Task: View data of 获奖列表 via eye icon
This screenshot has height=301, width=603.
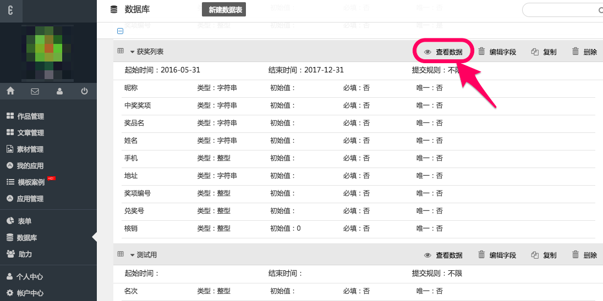Action: [x=427, y=52]
